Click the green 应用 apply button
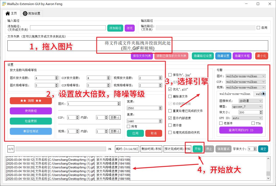The height and width of the screenshot is (186, 276). (x=135, y=133)
